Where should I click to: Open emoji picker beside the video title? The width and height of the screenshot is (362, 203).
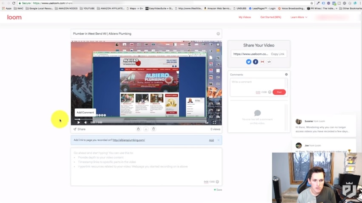218,34
